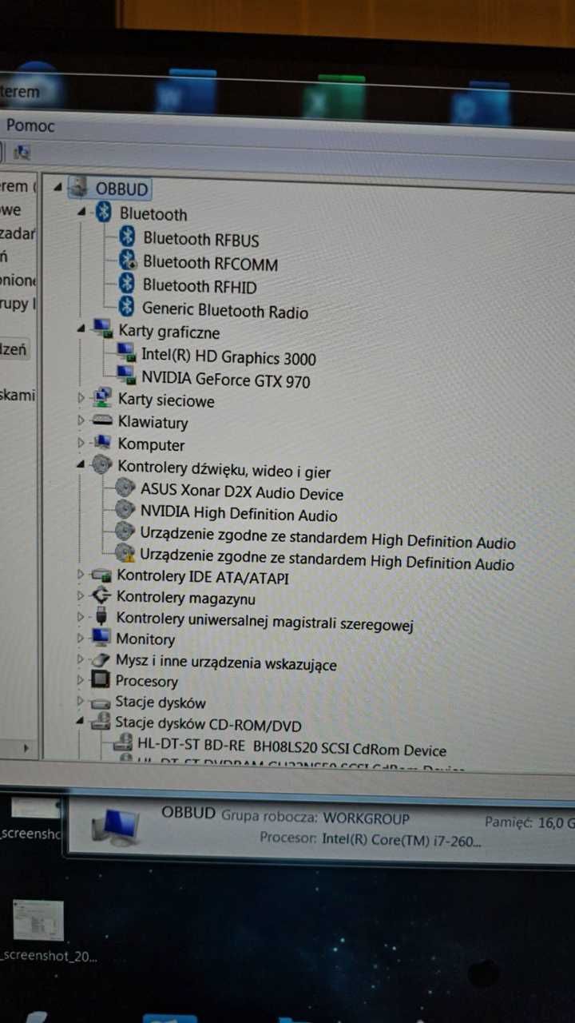The width and height of the screenshot is (575, 1023).
Task: Expand Kontrolery uniwersalnej magistrali szeregowej
Action: pyautogui.click(x=80, y=617)
